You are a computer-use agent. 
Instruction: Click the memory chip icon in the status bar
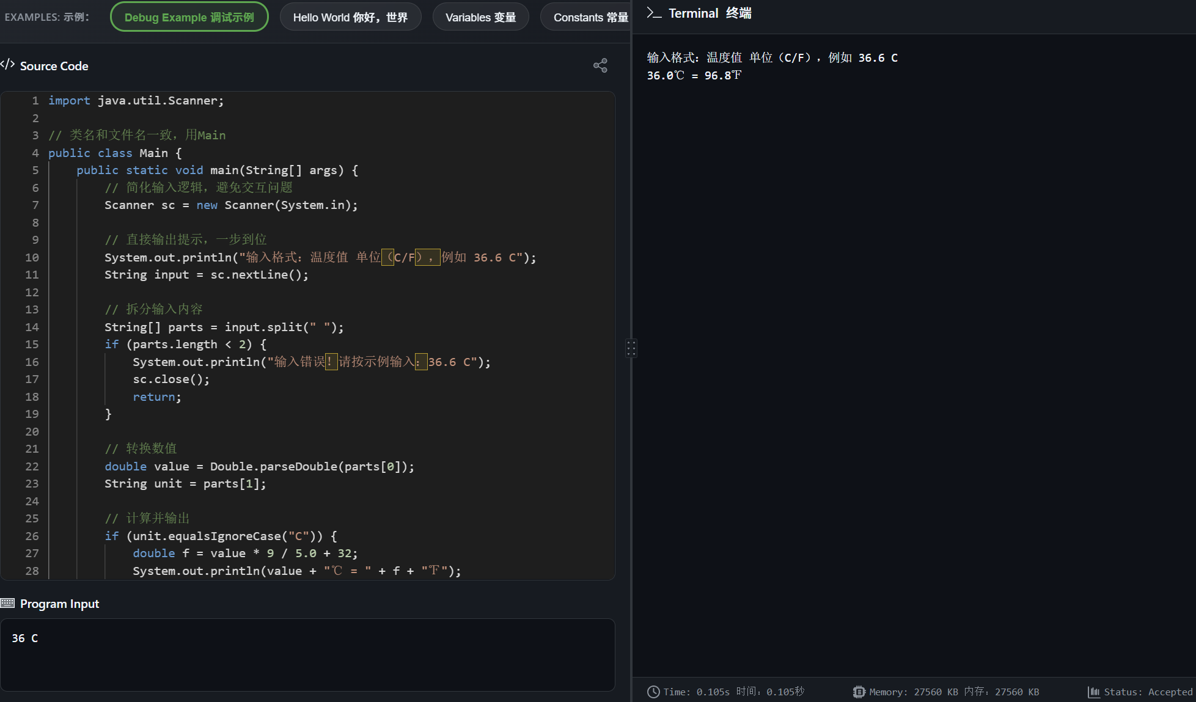(859, 692)
